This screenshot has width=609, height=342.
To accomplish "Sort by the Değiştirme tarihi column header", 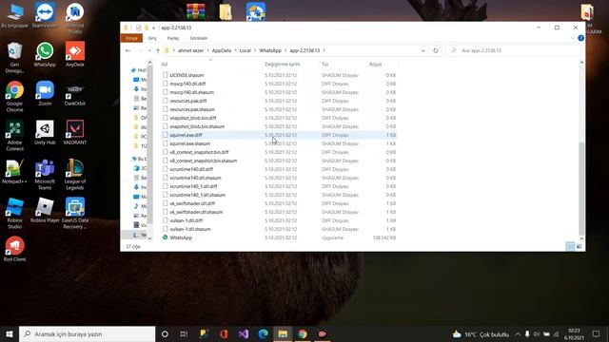I will pos(283,64).
